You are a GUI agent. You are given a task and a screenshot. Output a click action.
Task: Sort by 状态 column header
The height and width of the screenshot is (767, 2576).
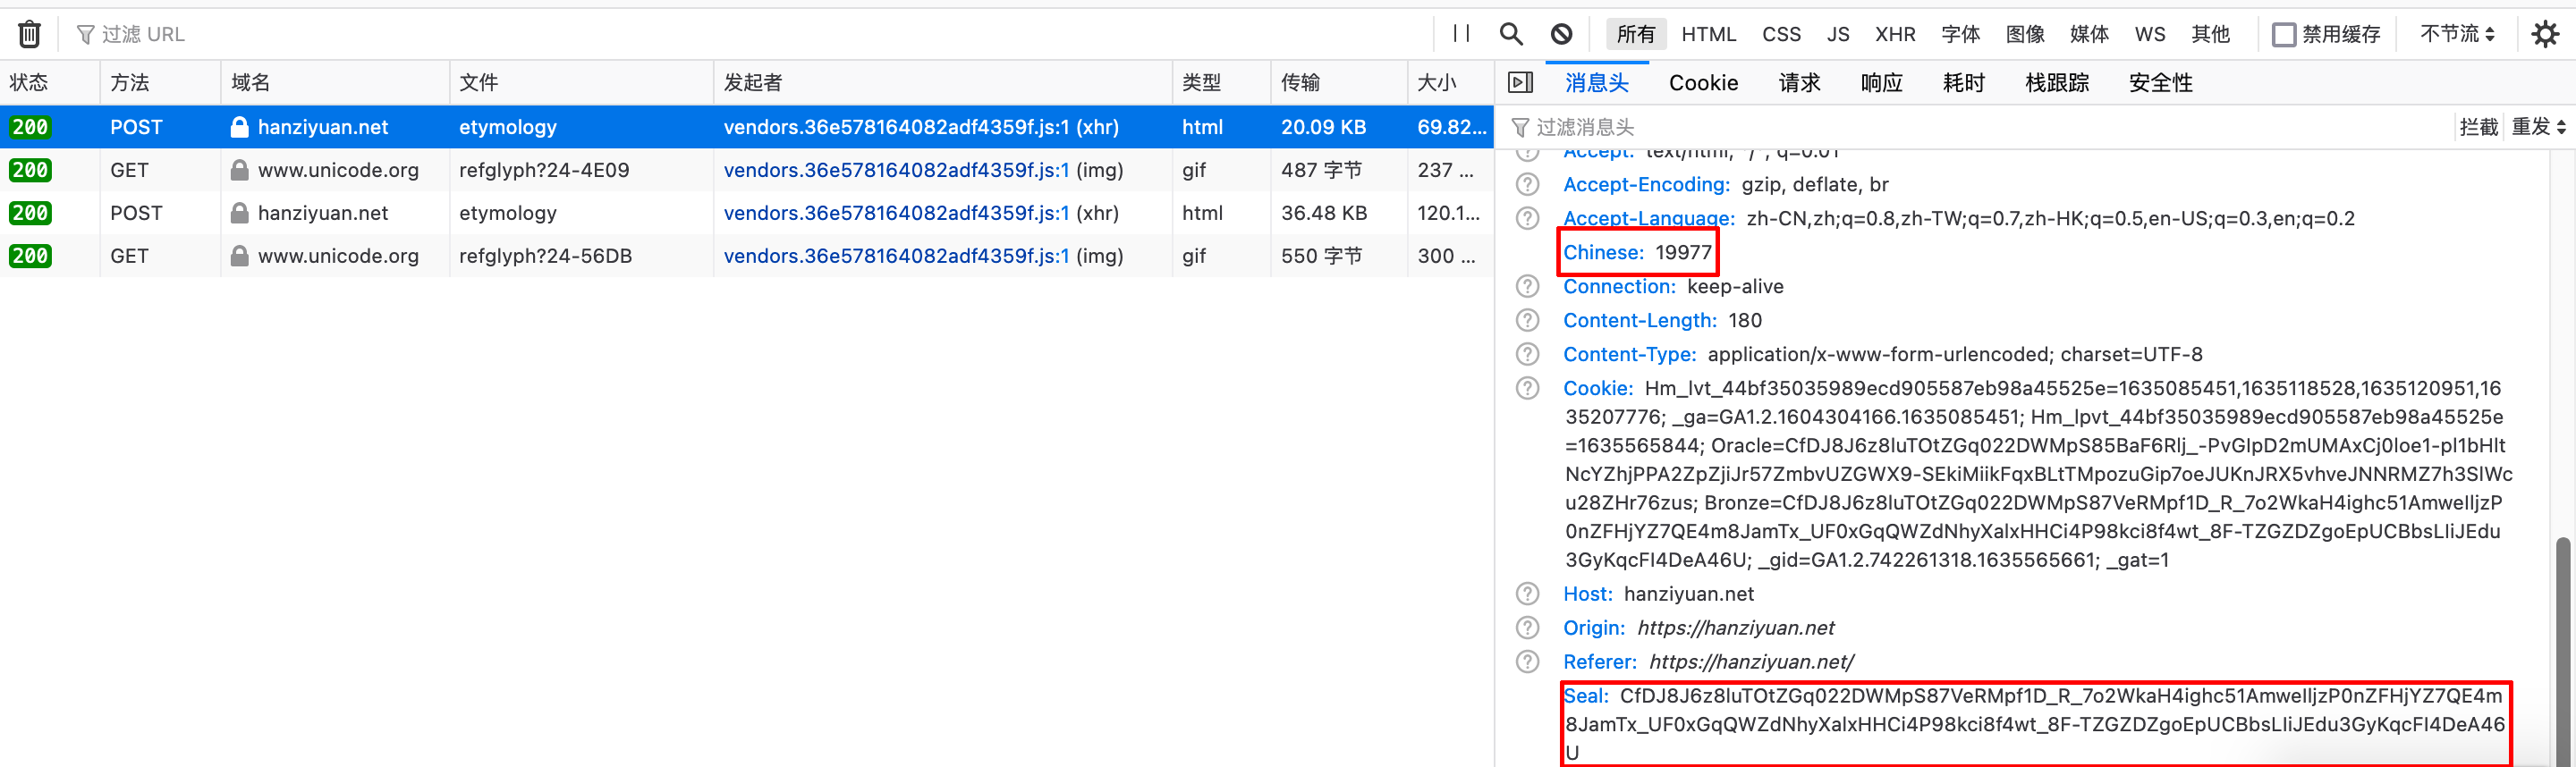tap(50, 82)
